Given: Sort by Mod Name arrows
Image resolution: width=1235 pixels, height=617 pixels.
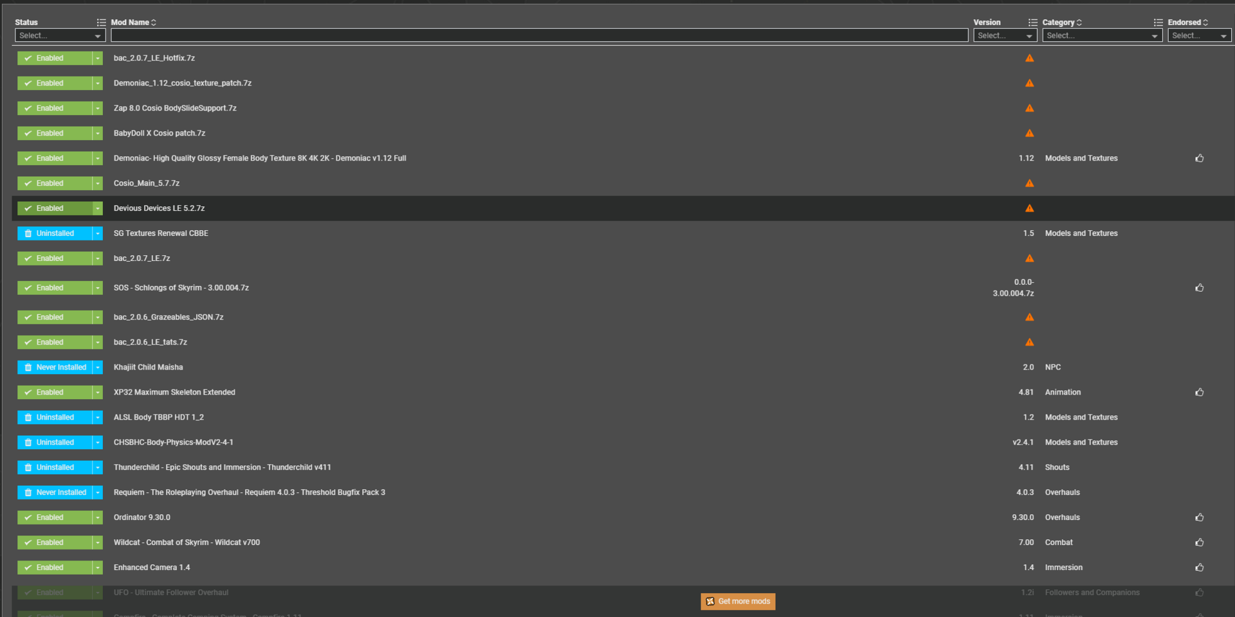Looking at the screenshot, I should [x=154, y=22].
